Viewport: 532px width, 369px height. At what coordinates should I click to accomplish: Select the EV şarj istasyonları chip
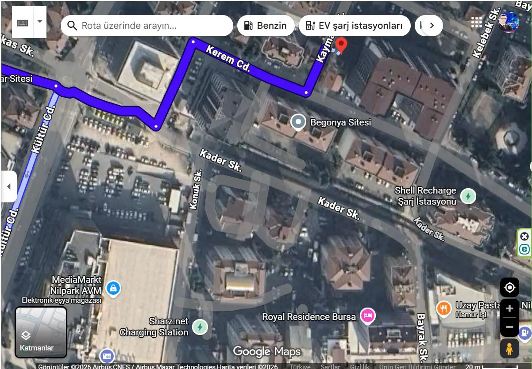coord(354,26)
